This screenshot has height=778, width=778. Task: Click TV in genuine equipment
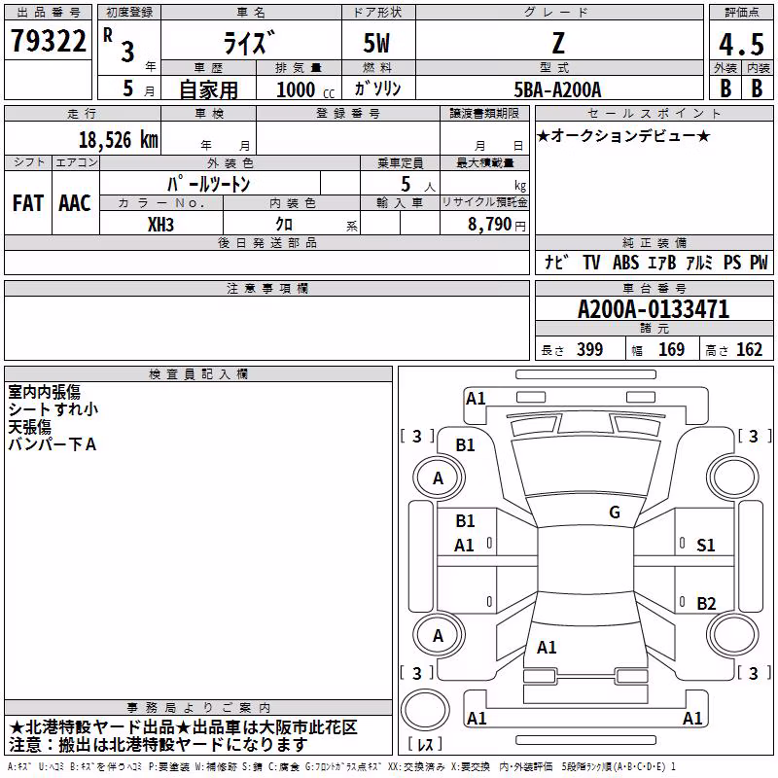click(x=591, y=262)
